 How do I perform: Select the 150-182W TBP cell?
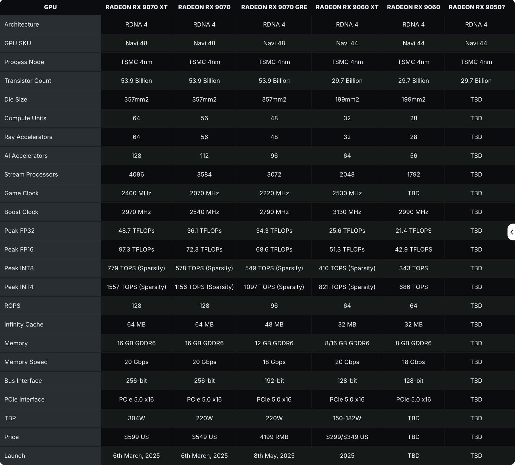pos(347,418)
